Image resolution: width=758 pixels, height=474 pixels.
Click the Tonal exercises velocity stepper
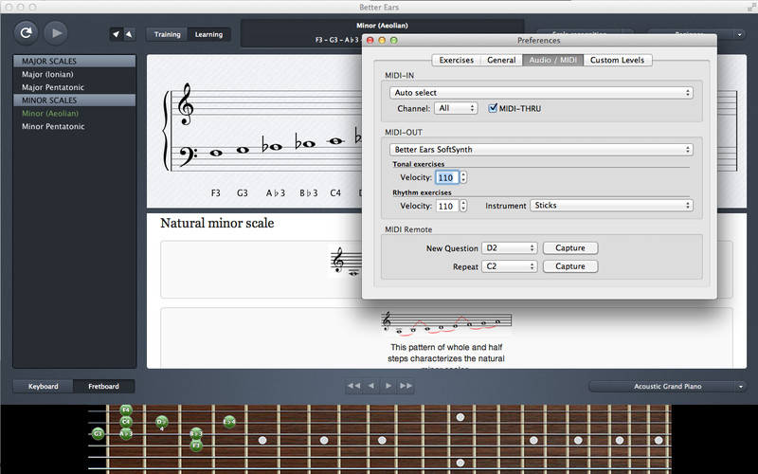(463, 177)
